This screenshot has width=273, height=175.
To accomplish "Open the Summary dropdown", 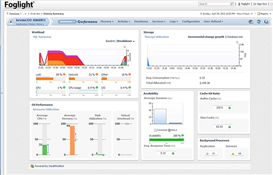I will 67,22.
